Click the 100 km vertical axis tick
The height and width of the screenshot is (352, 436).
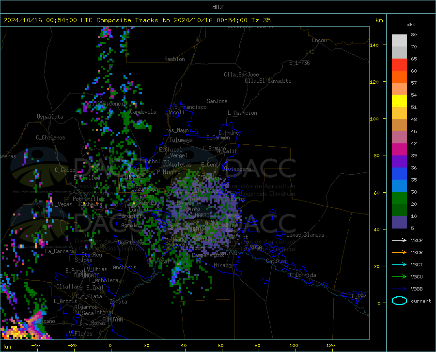374,119
